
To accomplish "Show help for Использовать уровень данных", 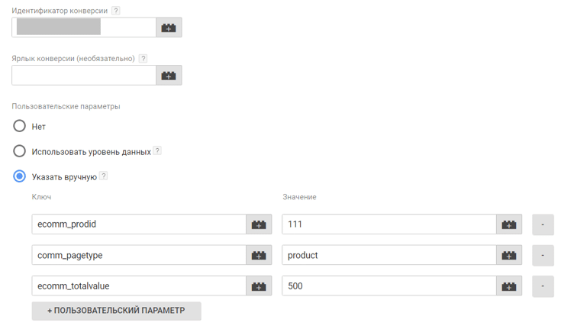I will tap(157, 151).
